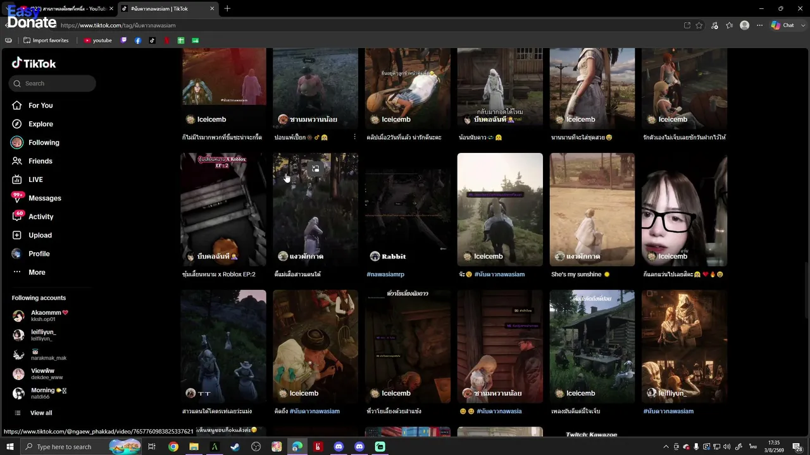The height and width of the screenshot is (455, 810).
Task: Open the TikTok bookmark icon
Action: pos(152,40)
